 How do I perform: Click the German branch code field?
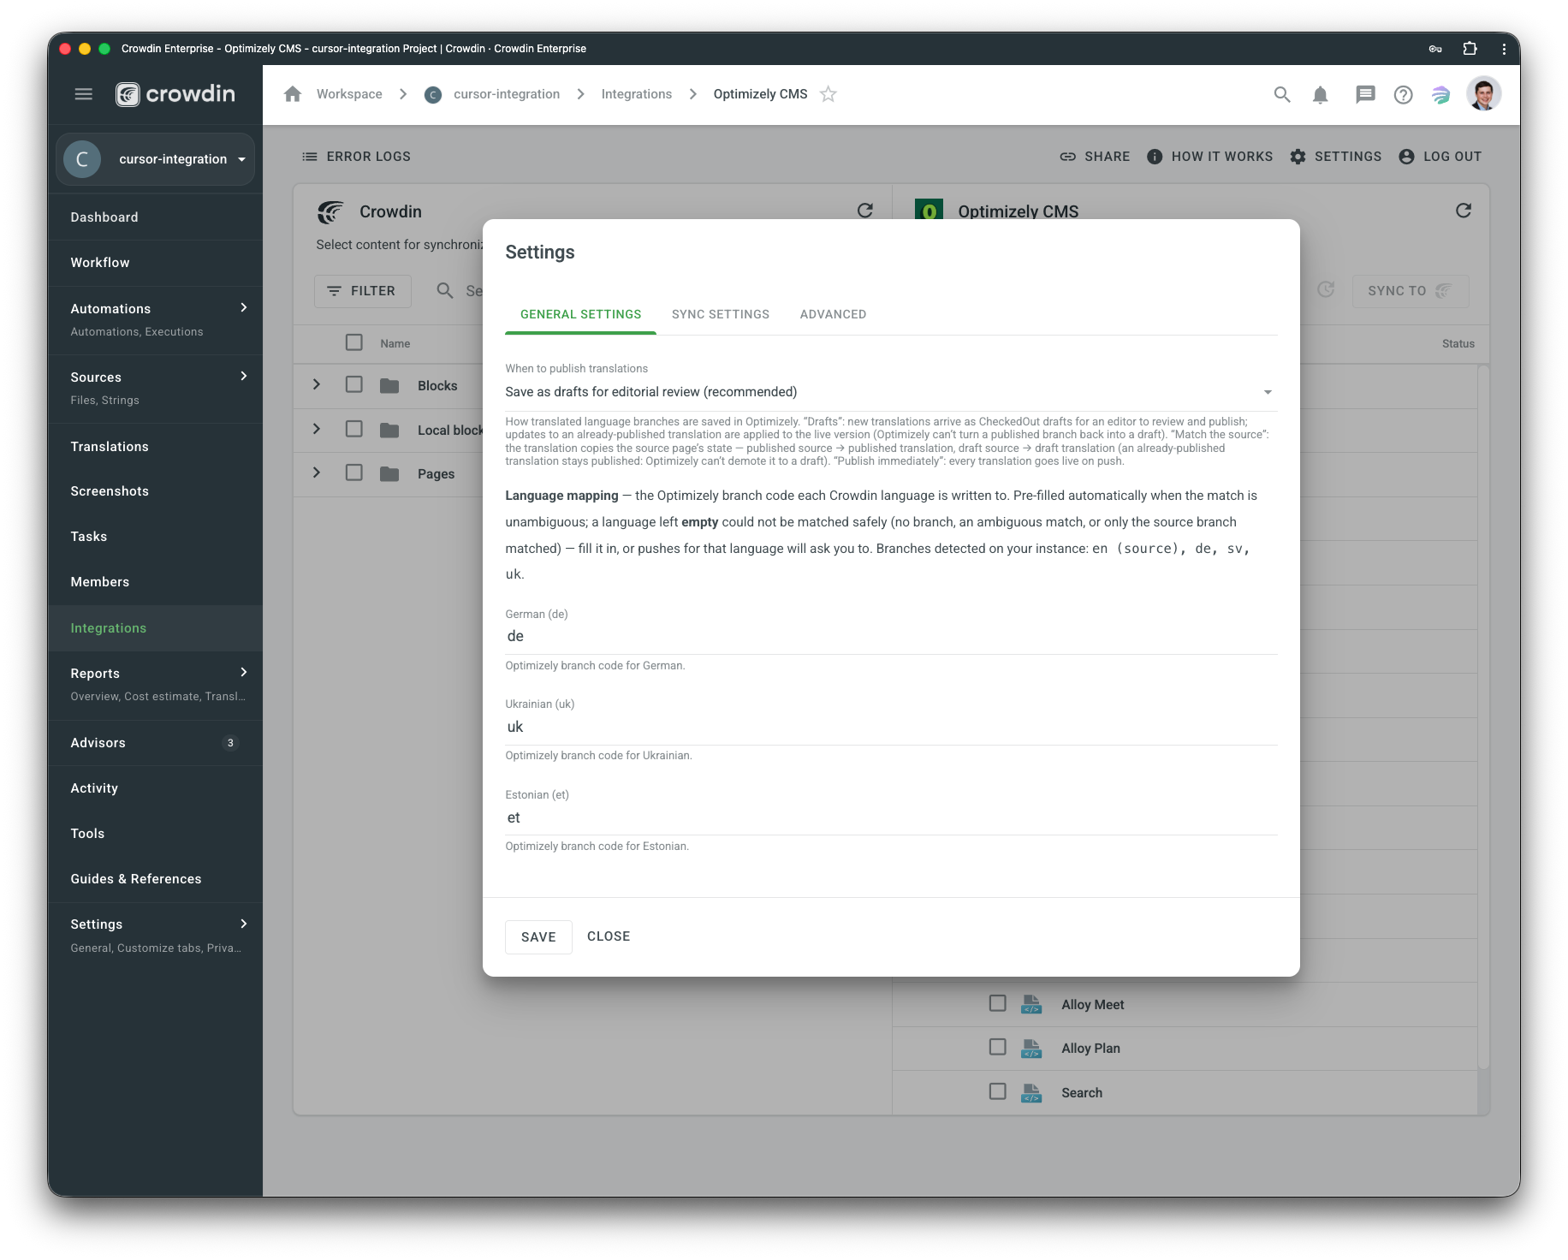891,637
